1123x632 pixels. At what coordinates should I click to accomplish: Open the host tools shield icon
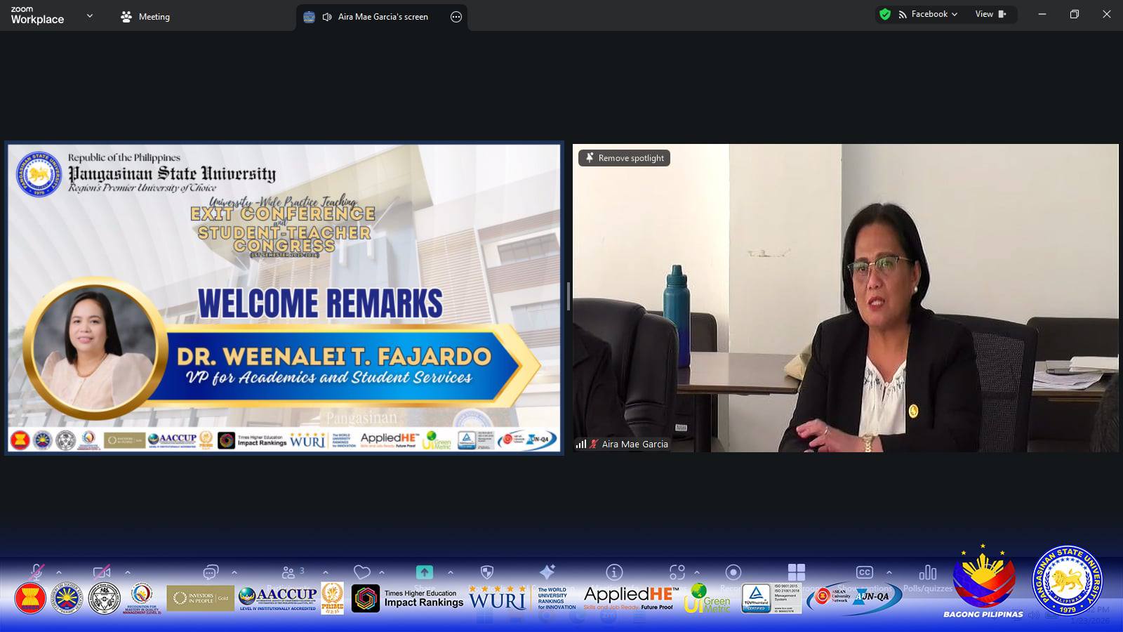click(487, 572)
